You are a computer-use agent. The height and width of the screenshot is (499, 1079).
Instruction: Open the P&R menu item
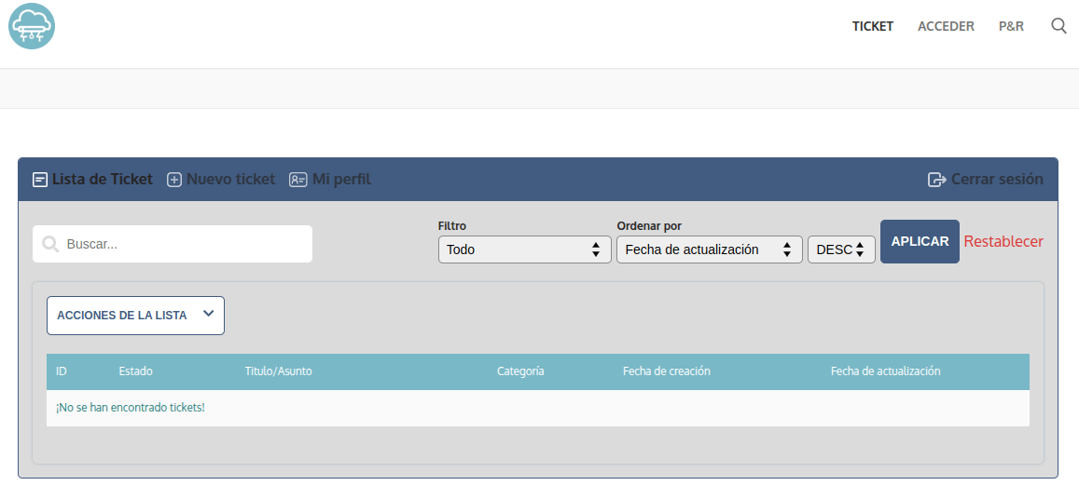[1011, 26]
